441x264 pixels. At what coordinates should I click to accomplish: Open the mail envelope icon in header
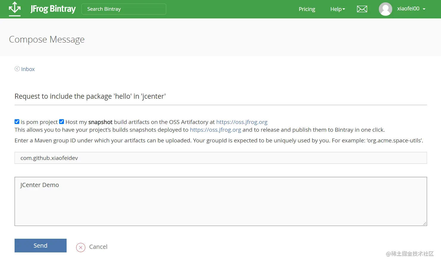[362, 9]
